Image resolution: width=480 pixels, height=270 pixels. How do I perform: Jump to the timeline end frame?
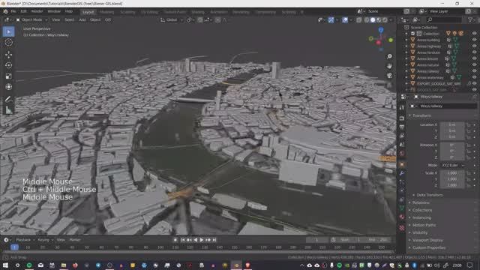(x=214, y=240)
